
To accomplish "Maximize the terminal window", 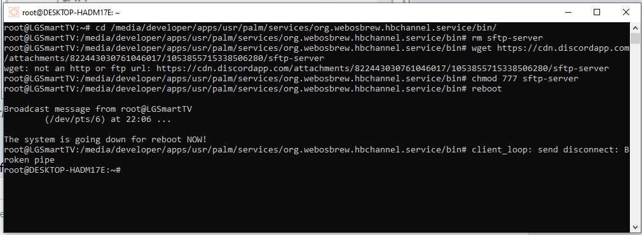I will coord(597,12).
